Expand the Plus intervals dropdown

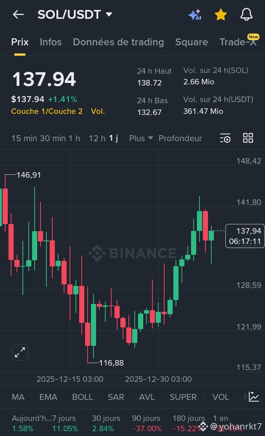click(141, 138)
